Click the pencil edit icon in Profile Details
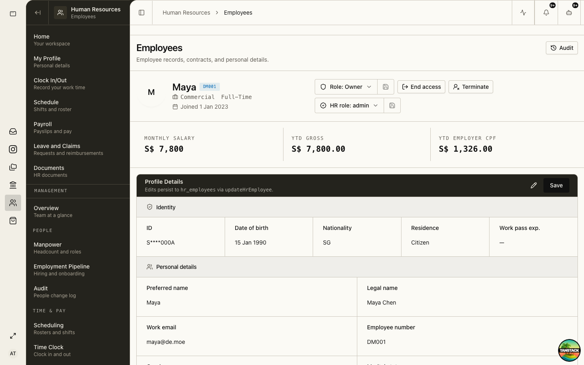584x365 pixels. pyautogui.click(x=534, y=185)
